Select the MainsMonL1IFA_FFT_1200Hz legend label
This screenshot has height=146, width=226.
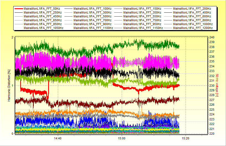click(194, 28)
